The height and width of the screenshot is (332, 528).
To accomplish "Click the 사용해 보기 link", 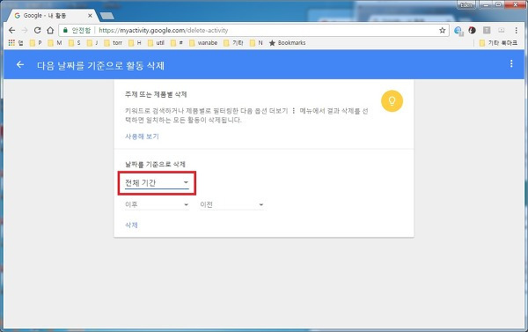I will coord(142,136).
